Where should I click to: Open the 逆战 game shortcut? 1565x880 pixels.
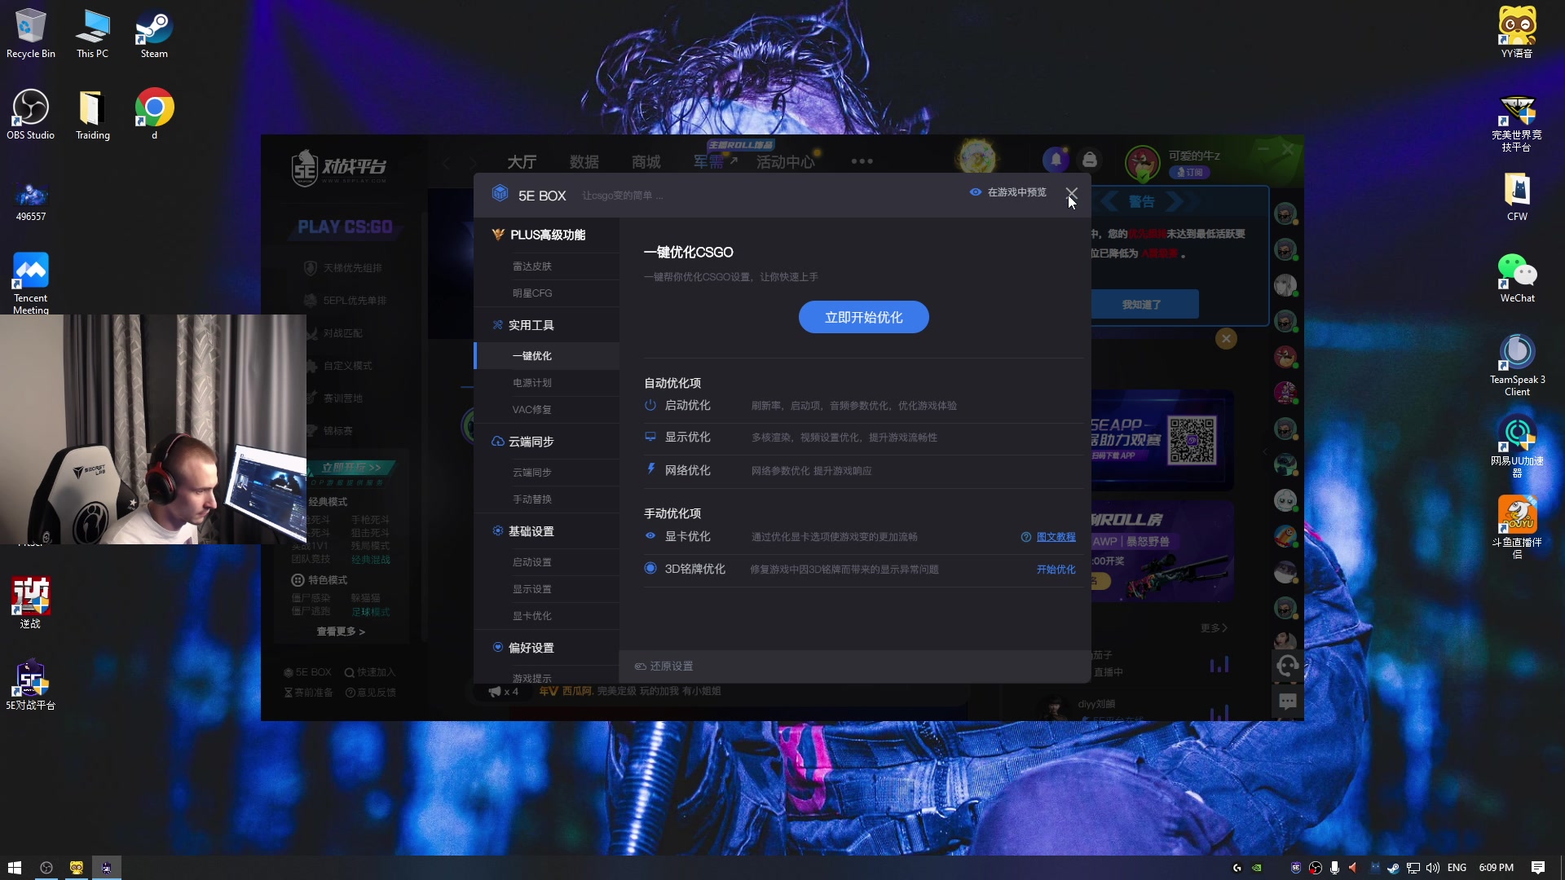[x=31, y=603]
